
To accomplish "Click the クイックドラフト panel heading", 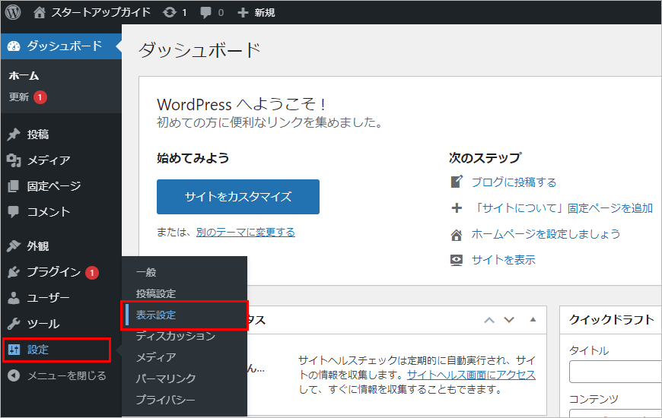I will click(x=611, y=320).
